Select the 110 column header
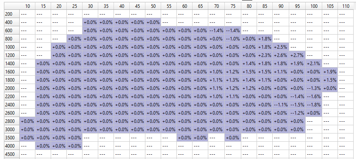Viewport: 356px width, 159px height. (x=346, y=6)
